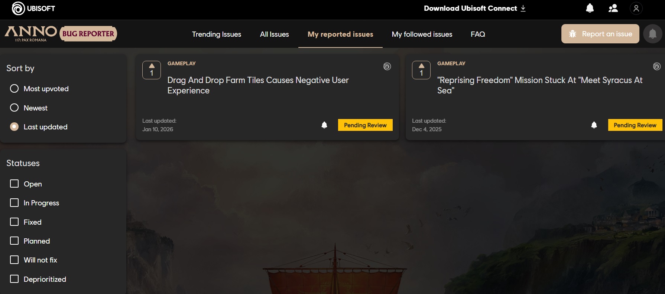665x294 pixels.
Task: Upvote the Drag And Drop Farm Tiles issue
Action: pyautogui.click(x=152, y=70)
